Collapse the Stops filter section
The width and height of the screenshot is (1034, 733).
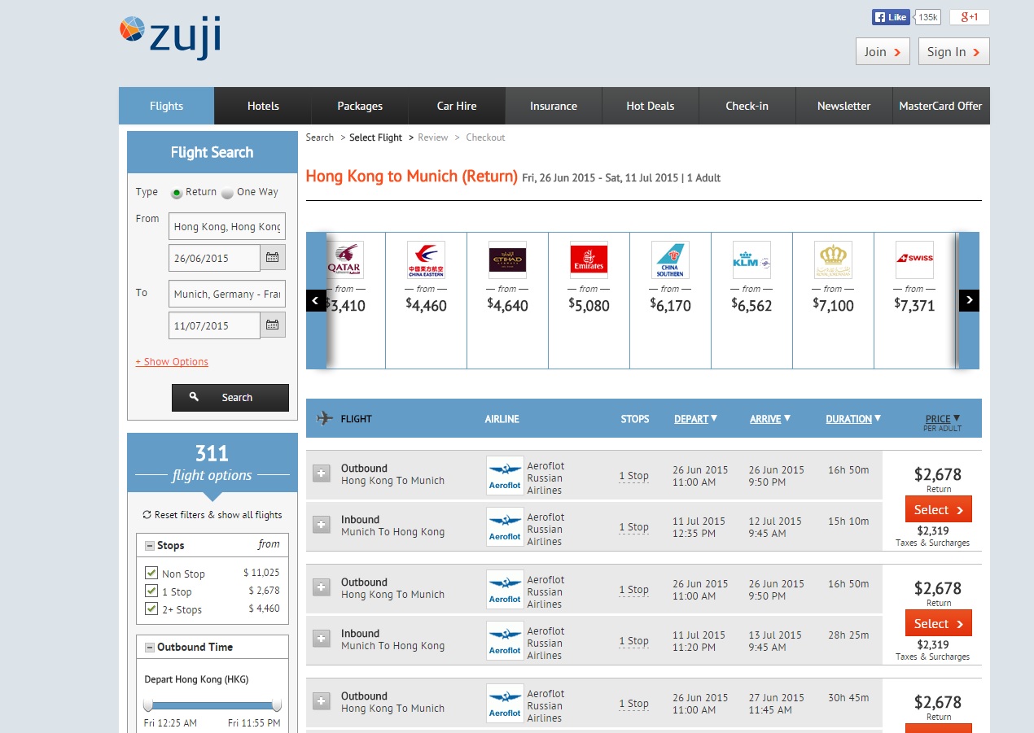(150, 546)
